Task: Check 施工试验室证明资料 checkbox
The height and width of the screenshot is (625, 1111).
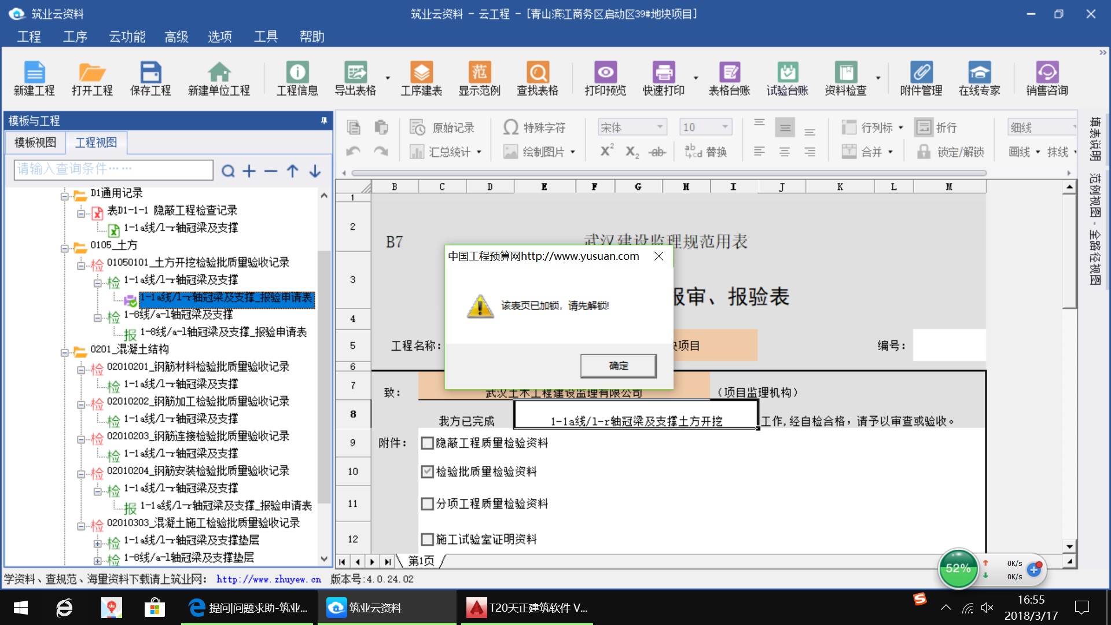Action: 428,539
